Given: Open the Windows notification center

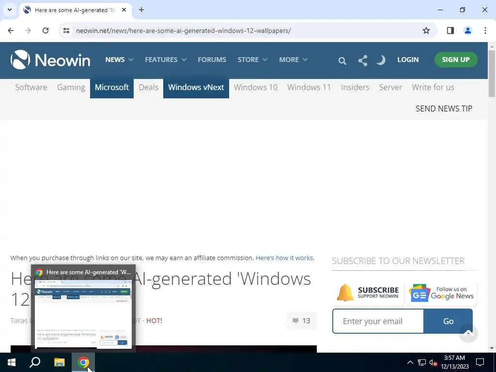Looking at the screenshot, I should click(x=480, y=362).
